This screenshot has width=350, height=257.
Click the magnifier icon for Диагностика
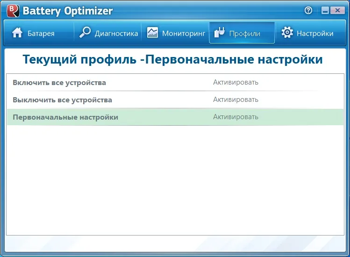(85, 33)
